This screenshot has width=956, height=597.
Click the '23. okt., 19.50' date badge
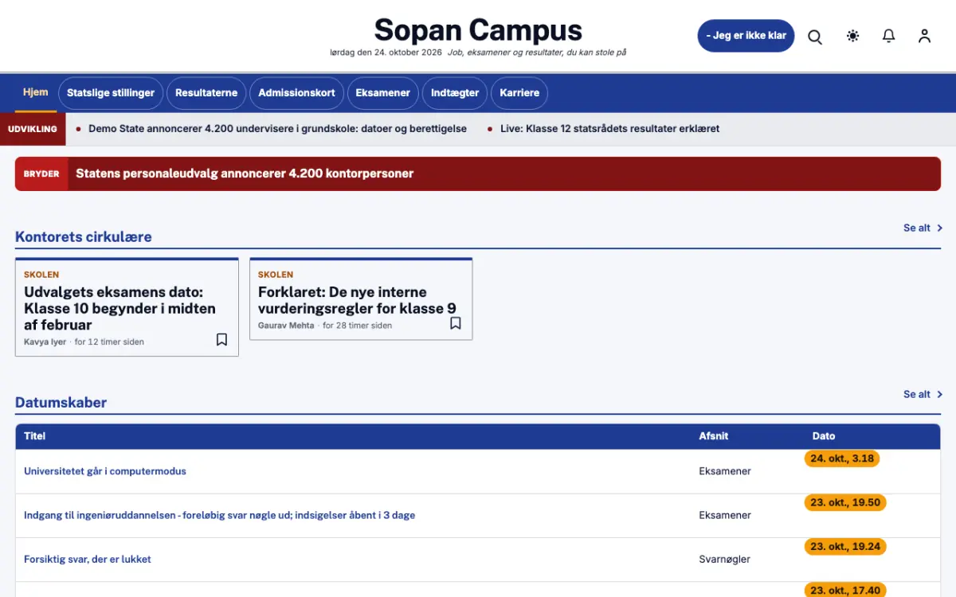[845, 502]
